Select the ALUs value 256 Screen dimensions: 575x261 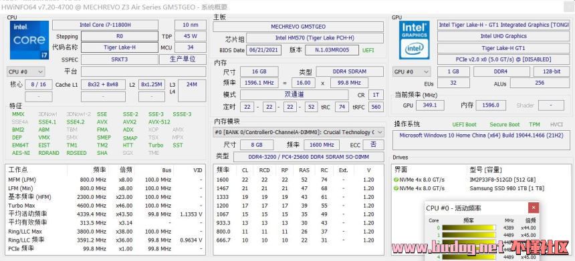[540, 83]
